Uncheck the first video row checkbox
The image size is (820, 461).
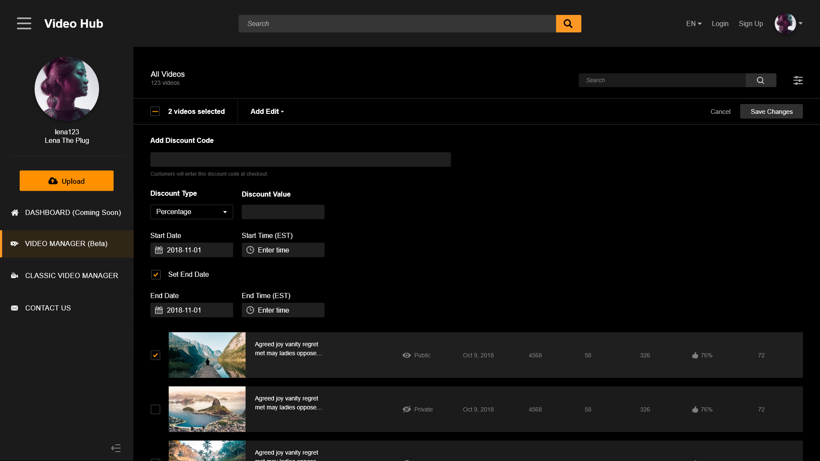coord(155,355)
